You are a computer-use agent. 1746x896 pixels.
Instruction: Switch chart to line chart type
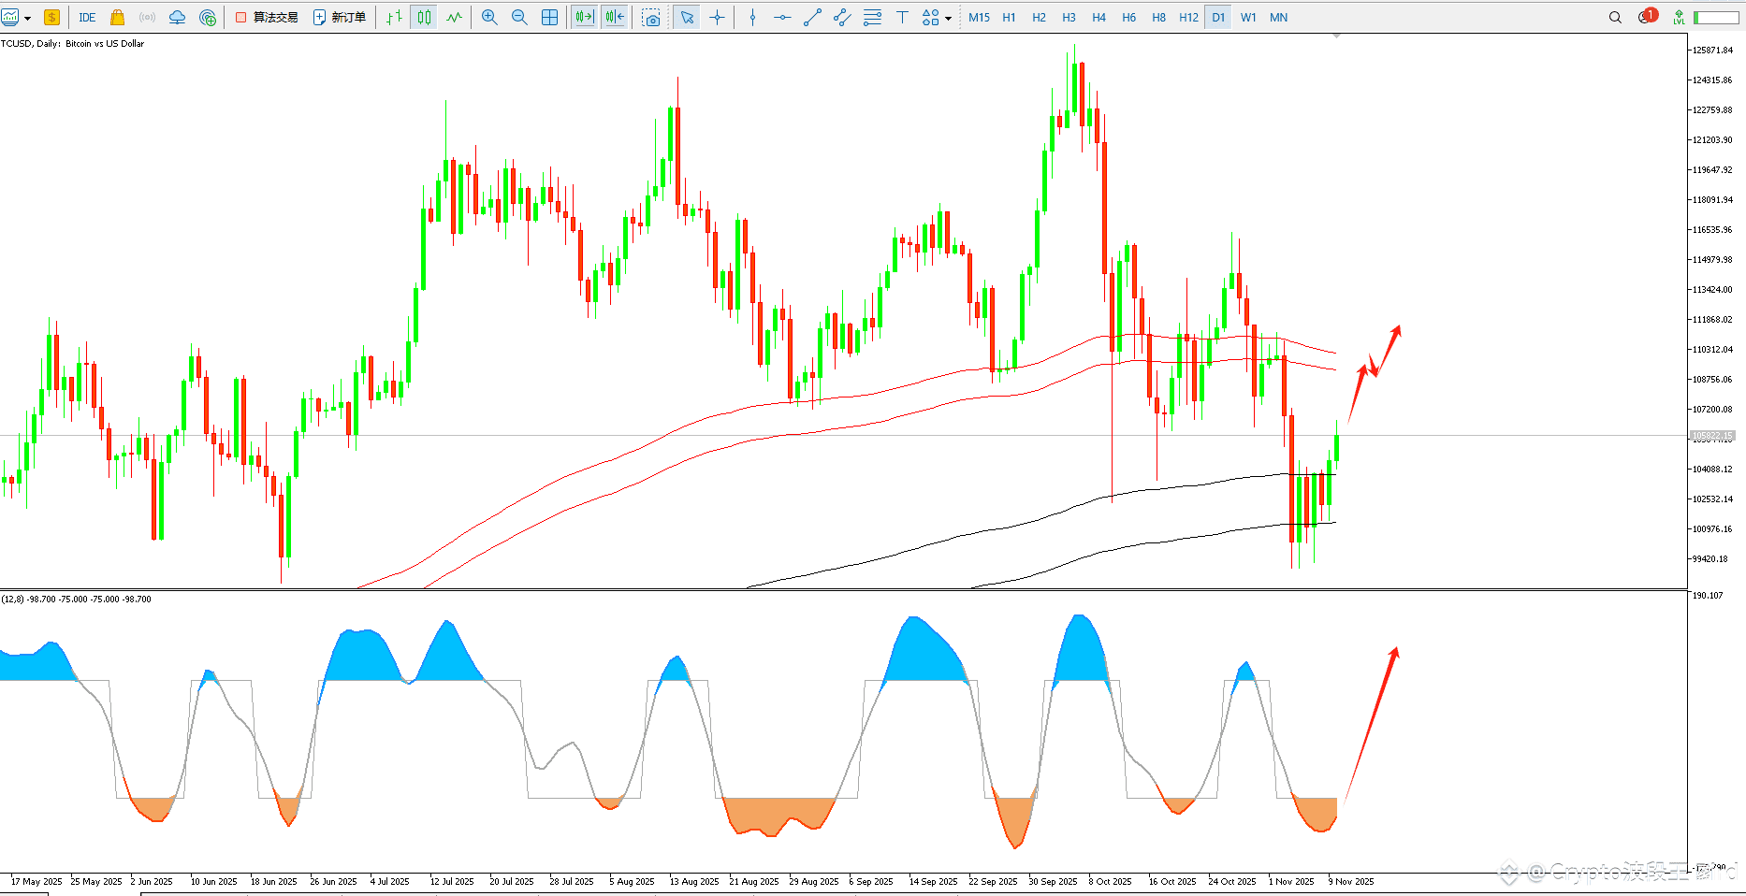(454, 17)
